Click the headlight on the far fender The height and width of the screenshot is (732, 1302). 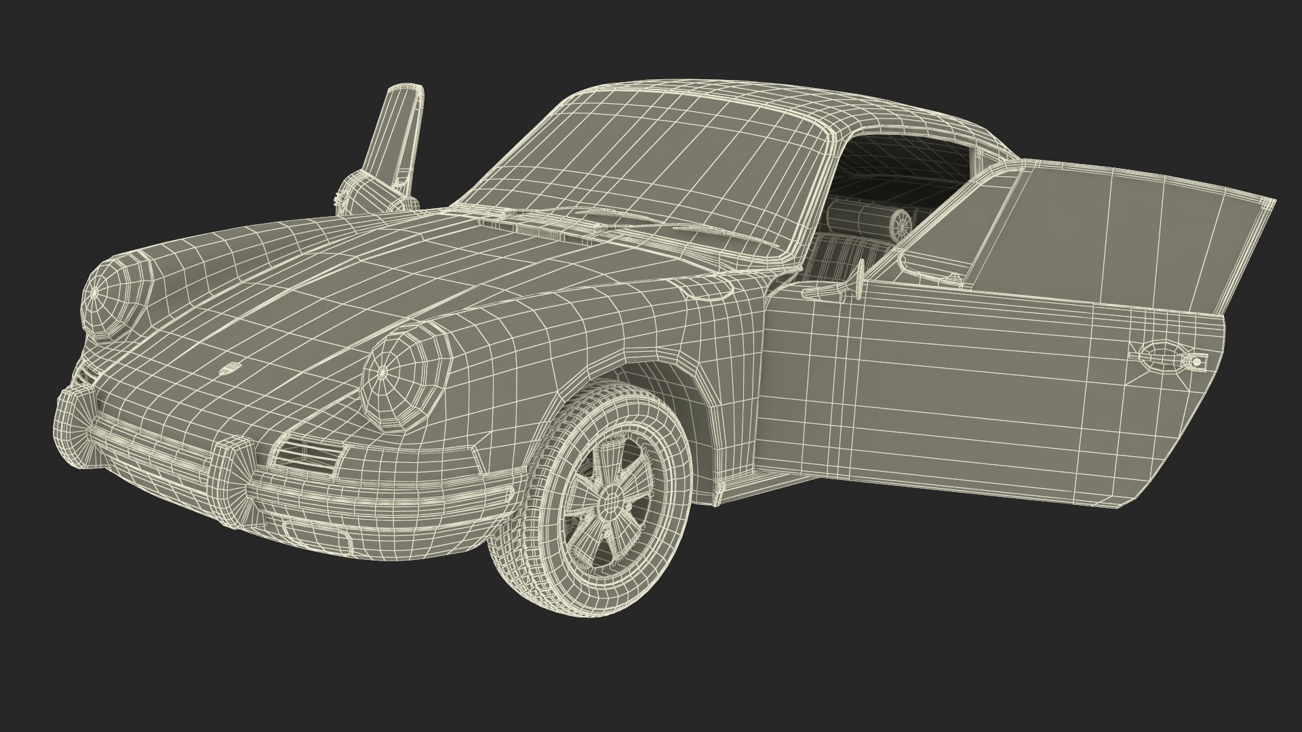pyautogui.click(x=117, y=297)
